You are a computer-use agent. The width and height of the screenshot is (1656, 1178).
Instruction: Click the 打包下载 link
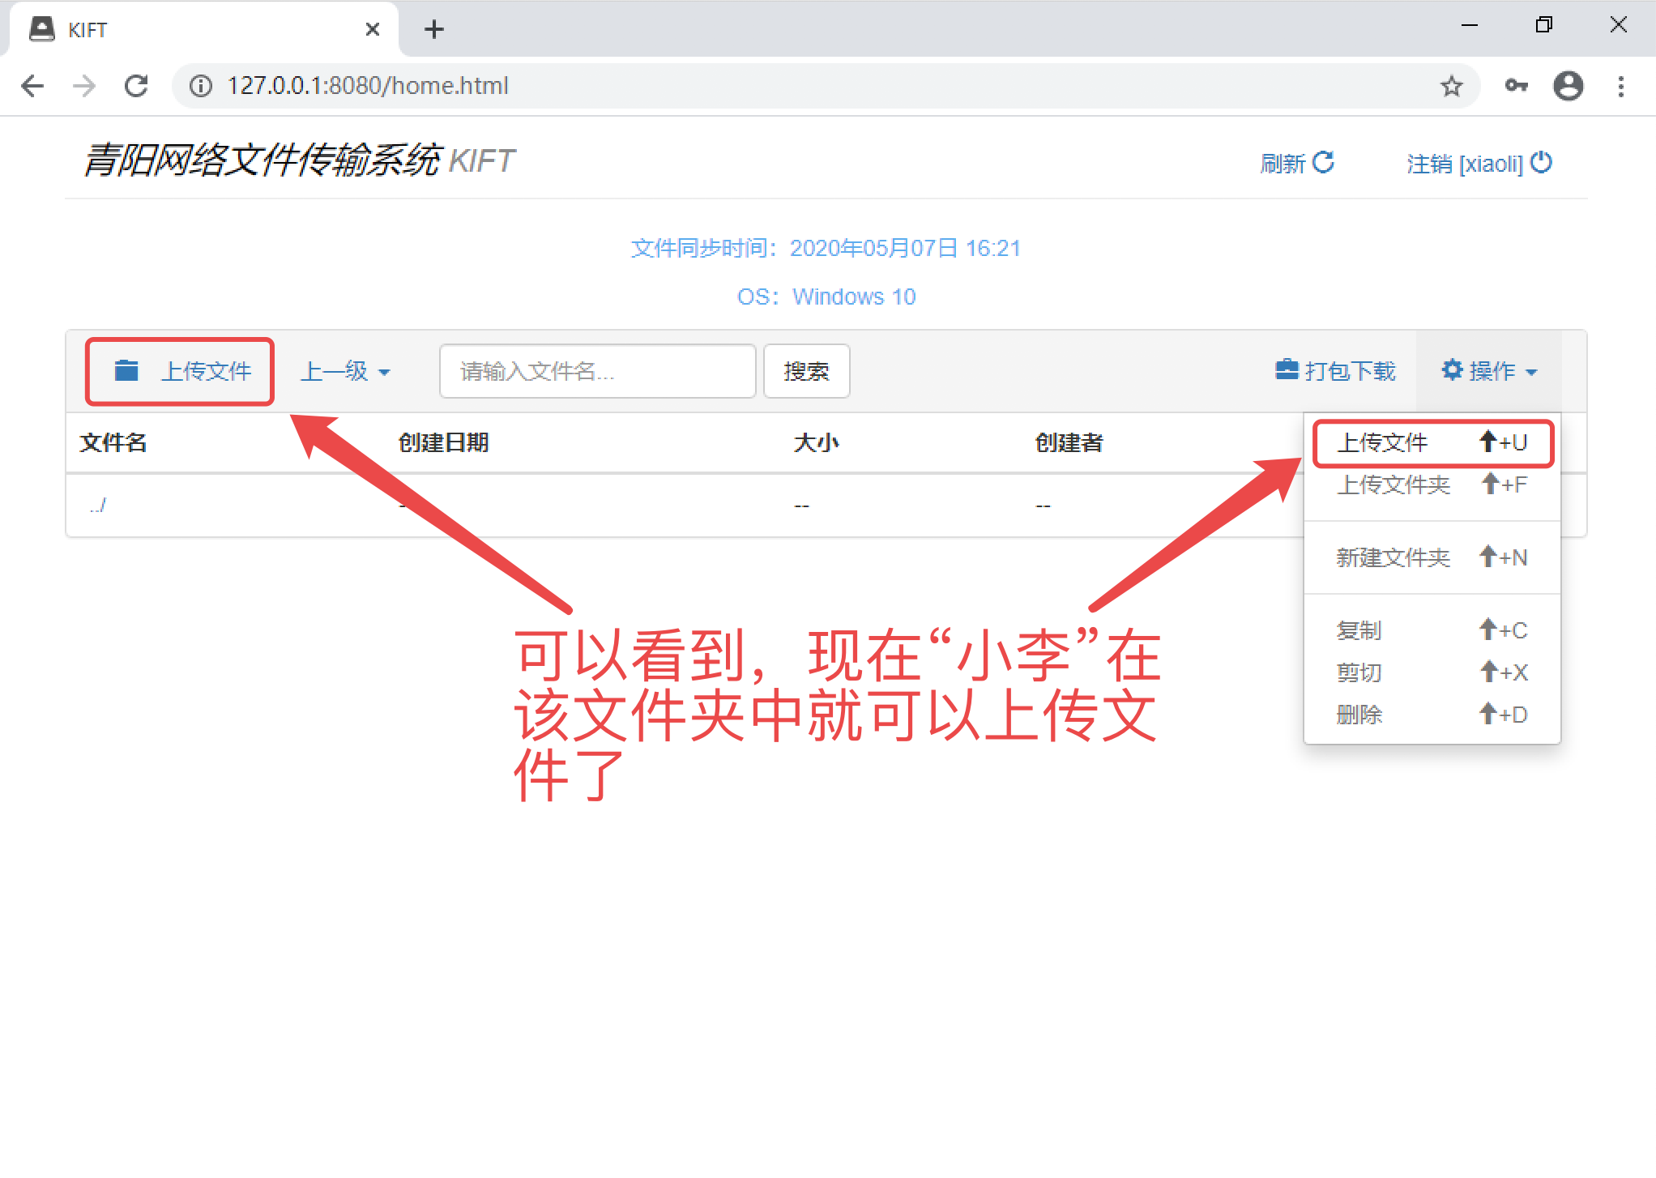pyautogui.click(x=1335, y=371)
